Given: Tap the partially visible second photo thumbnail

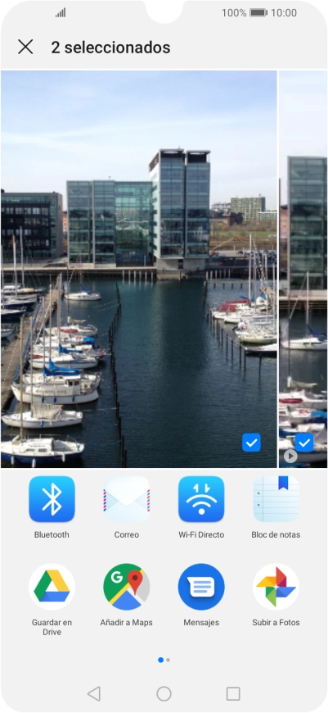Looking at the screenshot, I should coord(303,269).
